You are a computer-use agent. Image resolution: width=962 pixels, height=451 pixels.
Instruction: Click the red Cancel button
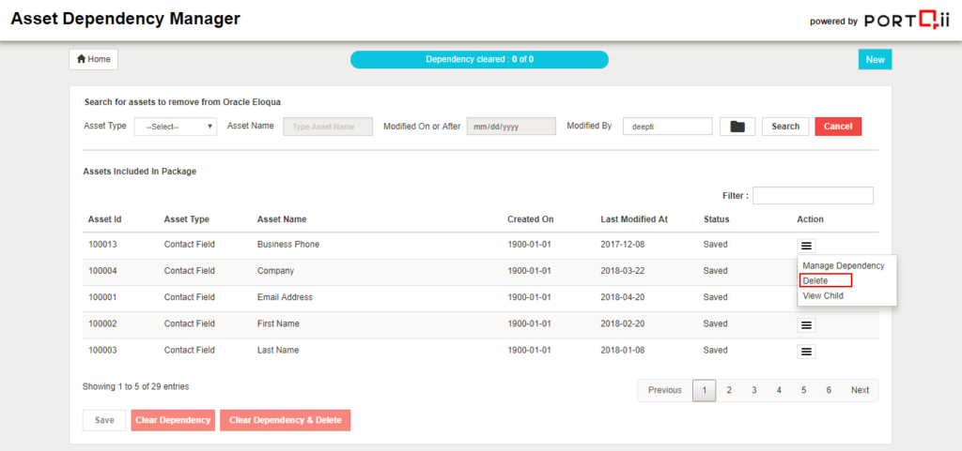tap(837, 127)
